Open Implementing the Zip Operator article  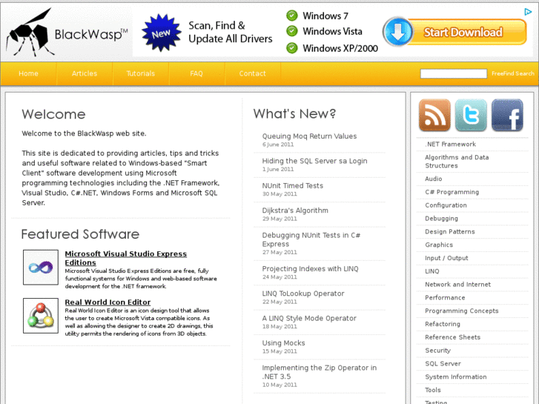(x=320, y=372)
